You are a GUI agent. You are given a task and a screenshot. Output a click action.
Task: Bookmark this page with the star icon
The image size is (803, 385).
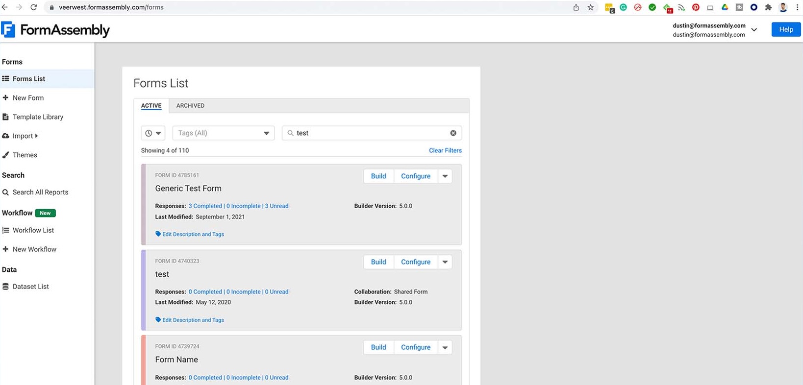tap(591, 7)
